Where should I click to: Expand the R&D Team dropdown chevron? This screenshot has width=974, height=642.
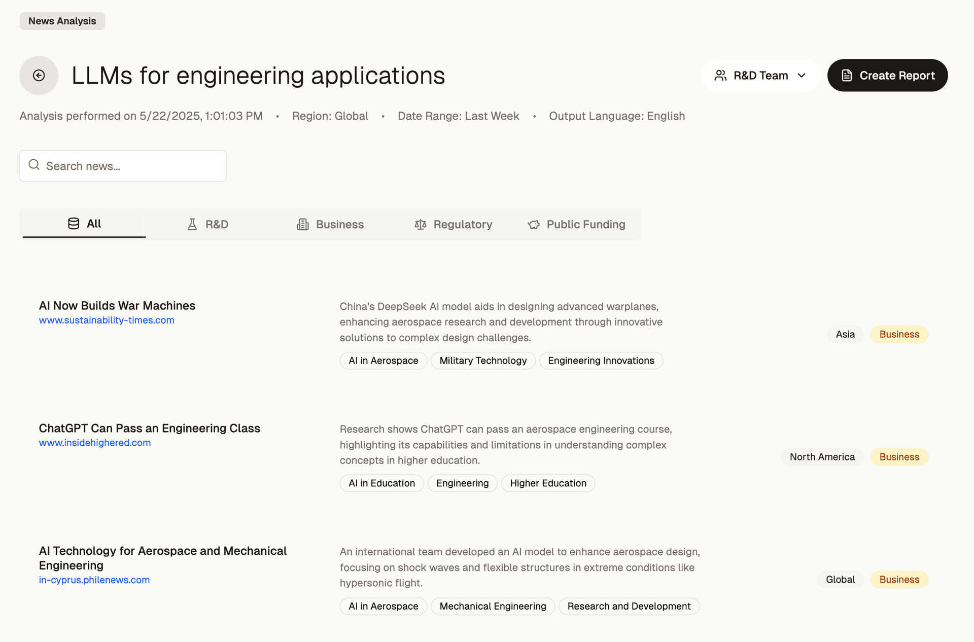[802, 76]
